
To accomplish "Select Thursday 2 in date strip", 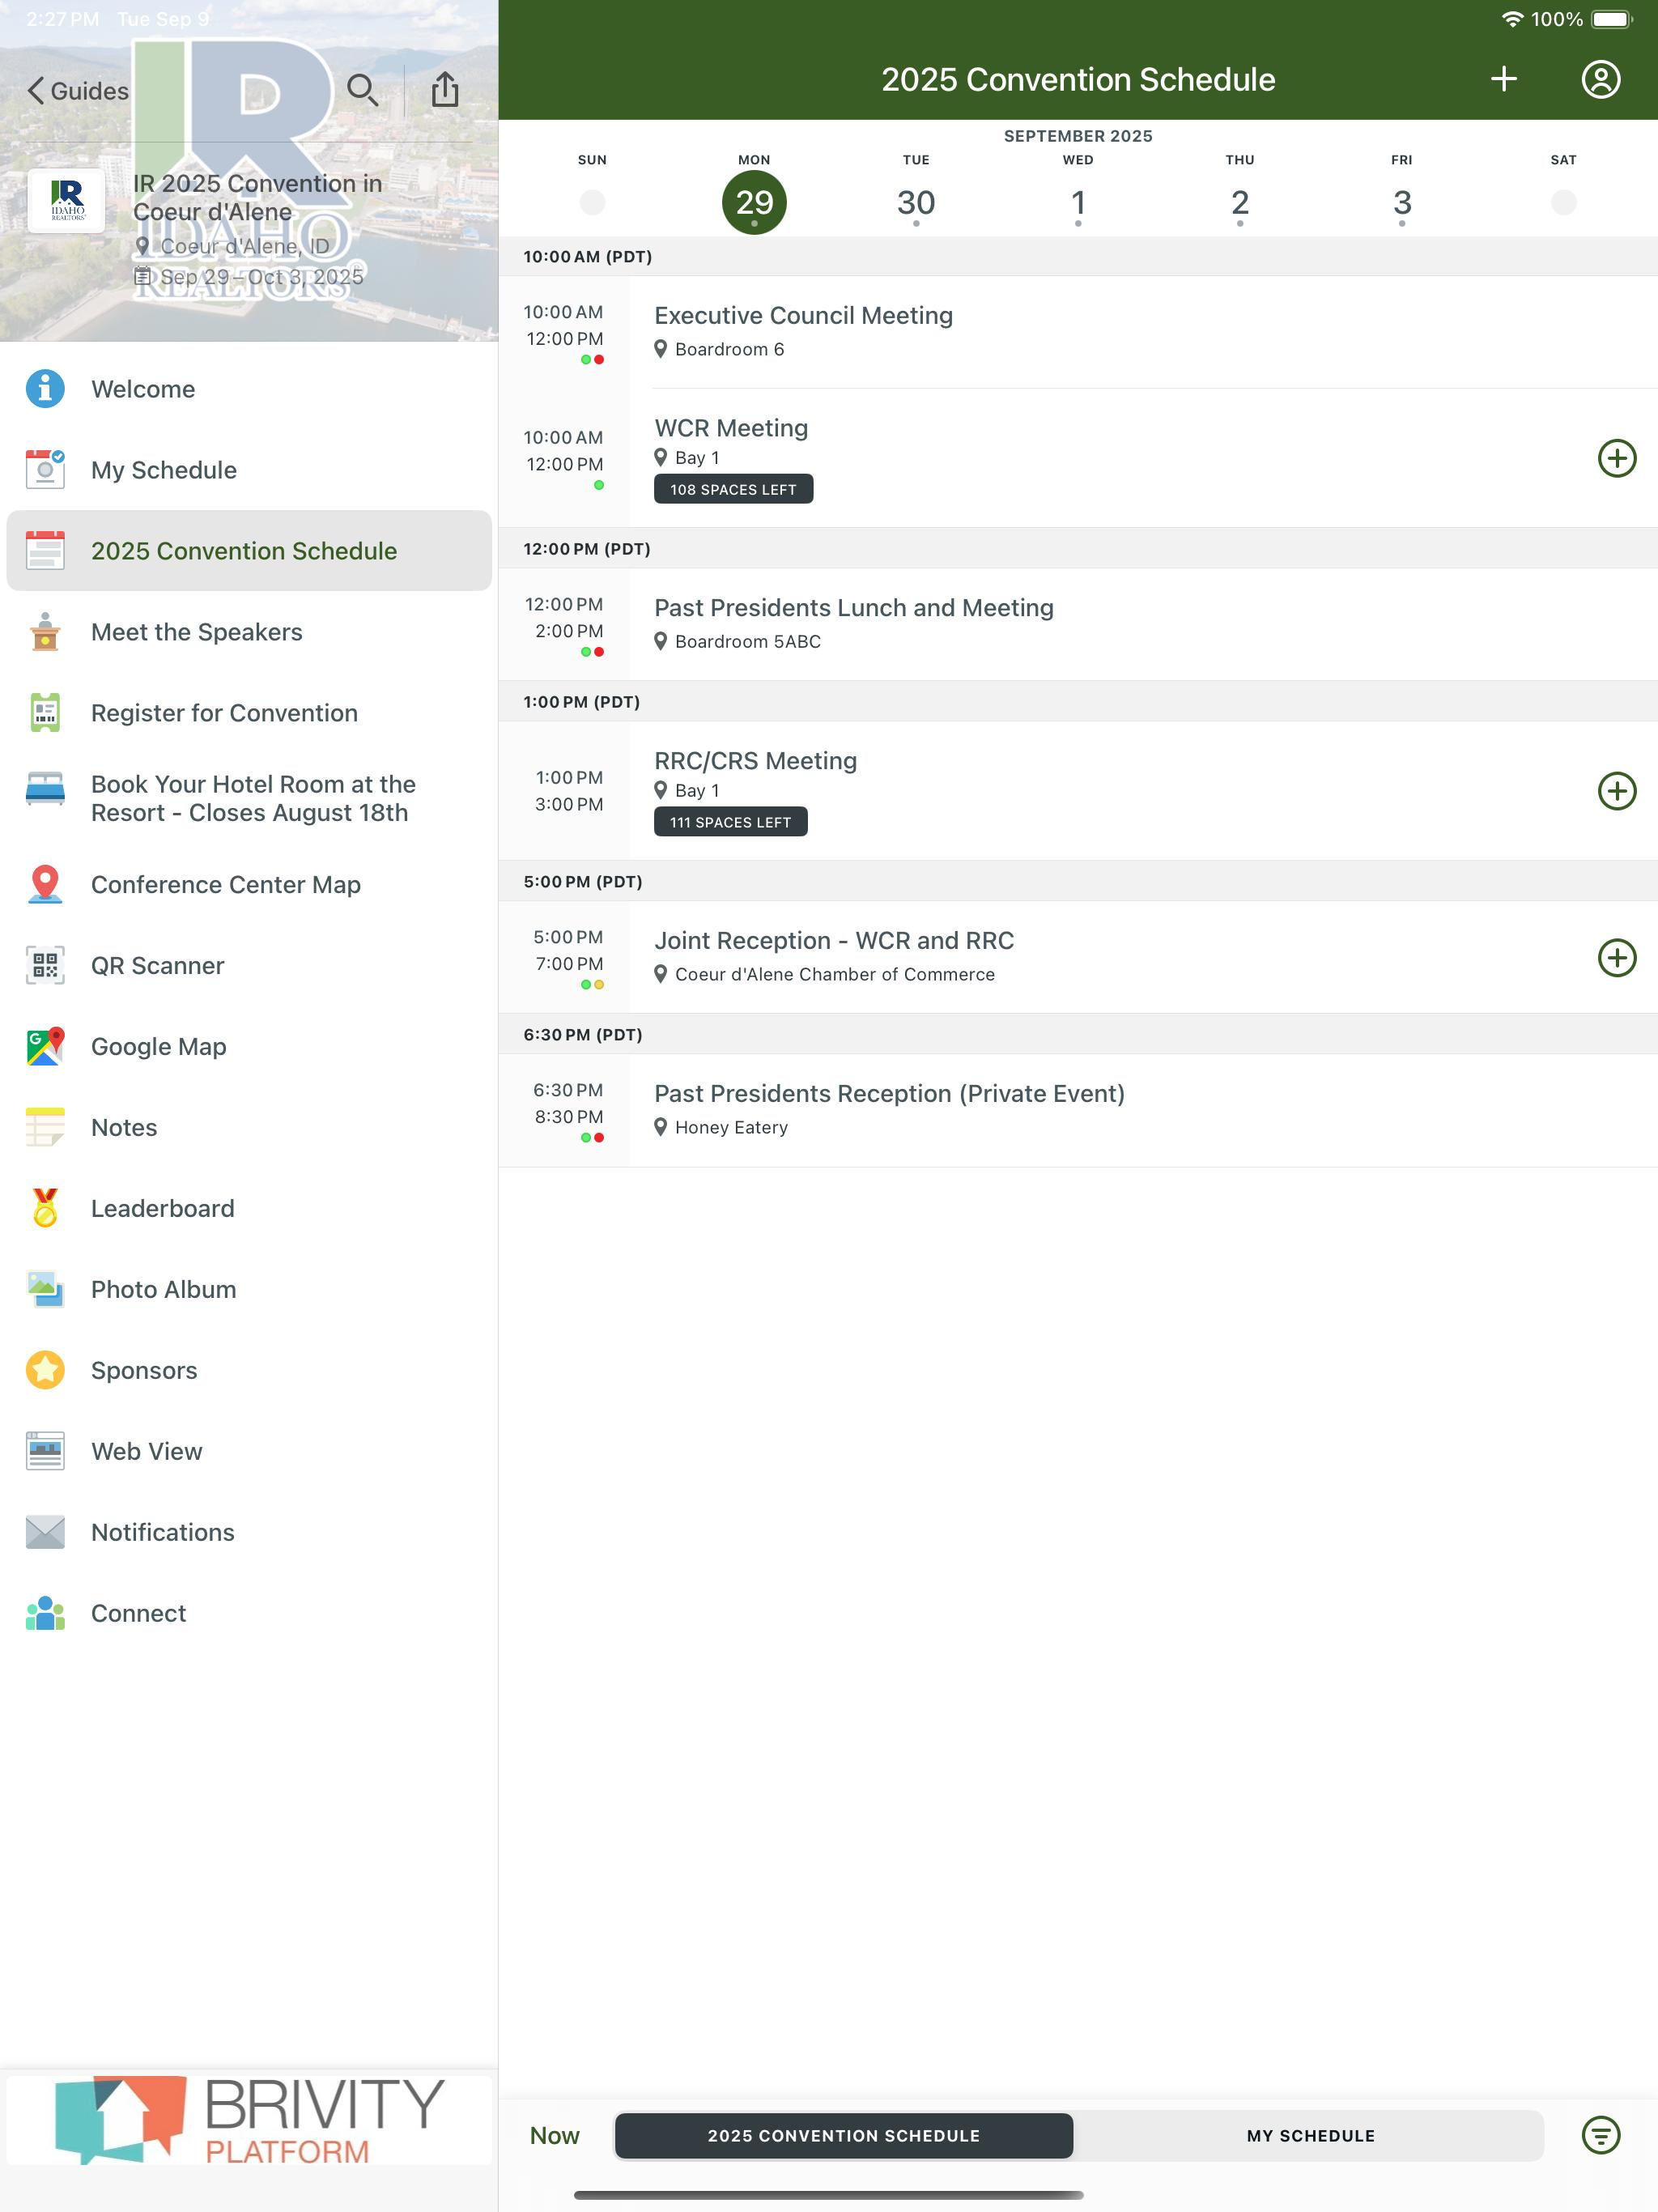I will pyautogui.click(x=1239, y=202).
